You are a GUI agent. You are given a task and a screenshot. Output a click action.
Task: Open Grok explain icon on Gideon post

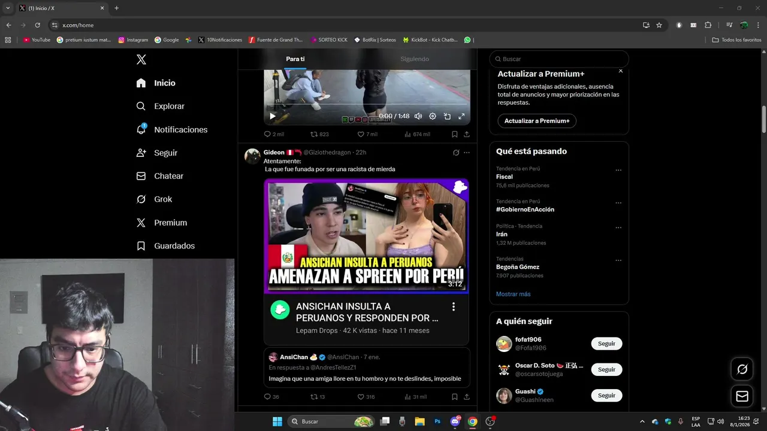point(456,153)
